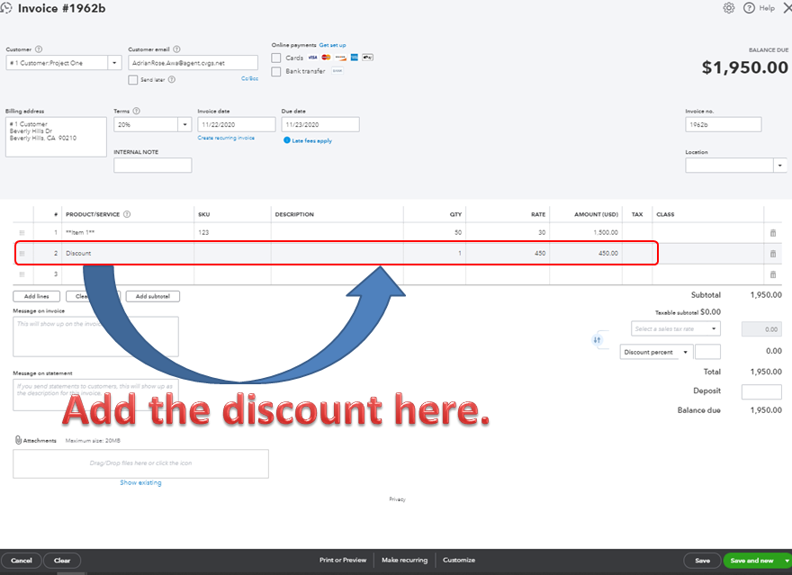
Task: Click Create recurring invoice link
Action: point(226,138)
